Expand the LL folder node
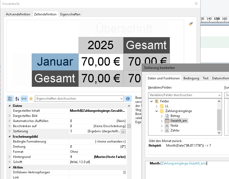Image resolution: width=229 pixels, height=179 pixels. 156,106
